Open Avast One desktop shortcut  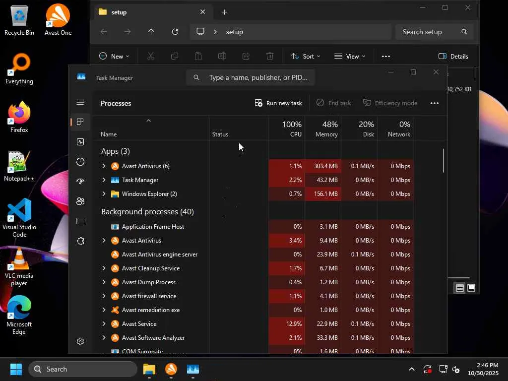(58, 19)
